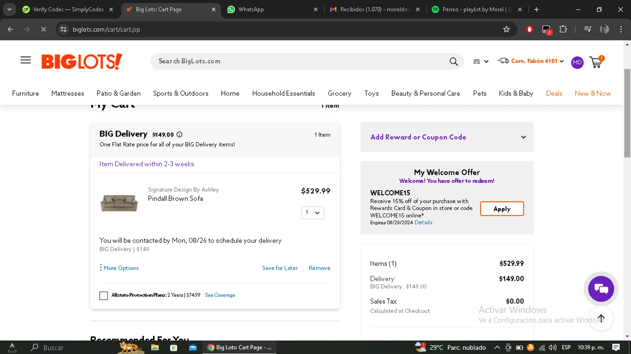Click the back-to-top arrow button

click(x=601, y=318)
